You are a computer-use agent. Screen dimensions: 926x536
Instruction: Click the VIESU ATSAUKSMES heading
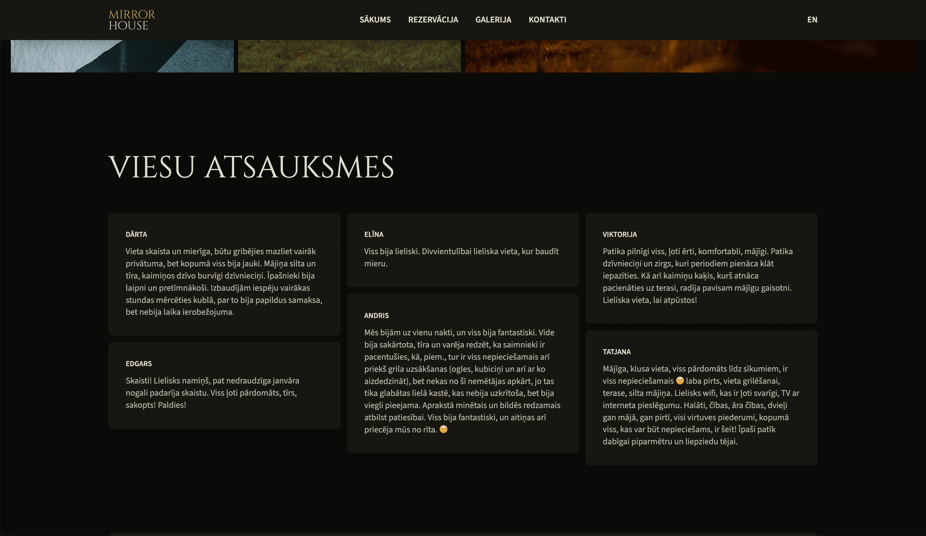(x=251, y=167)
